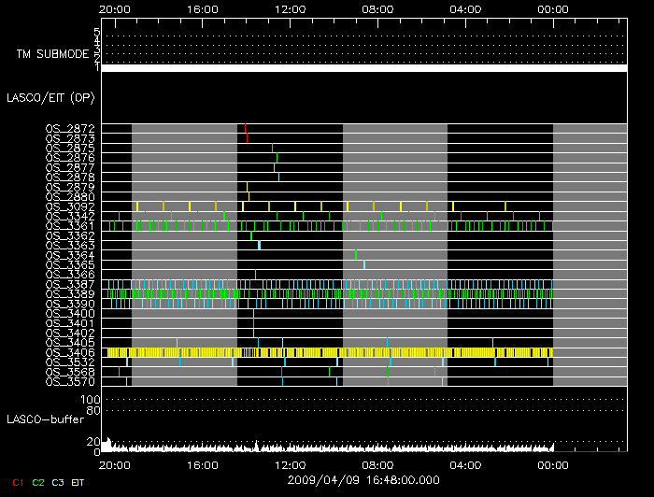Click the 12:00 tick label on the top axis

point(291,8)
